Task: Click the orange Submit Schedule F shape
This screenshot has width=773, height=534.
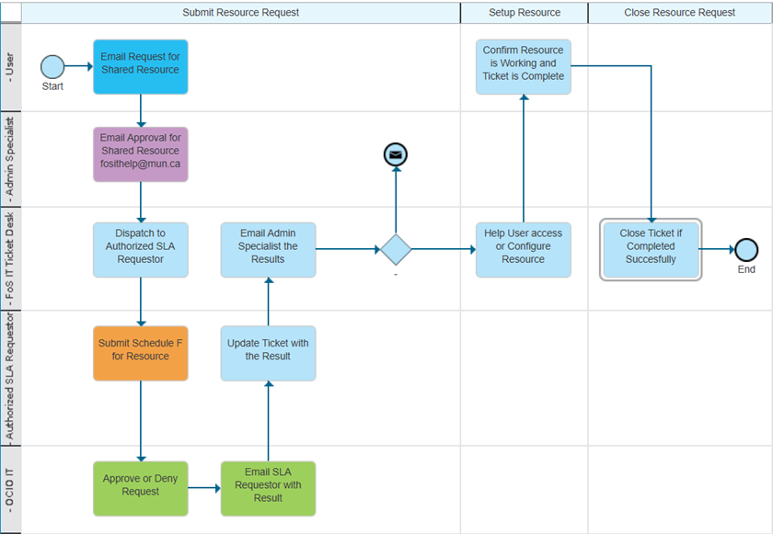Action: (x=140, y=353)
